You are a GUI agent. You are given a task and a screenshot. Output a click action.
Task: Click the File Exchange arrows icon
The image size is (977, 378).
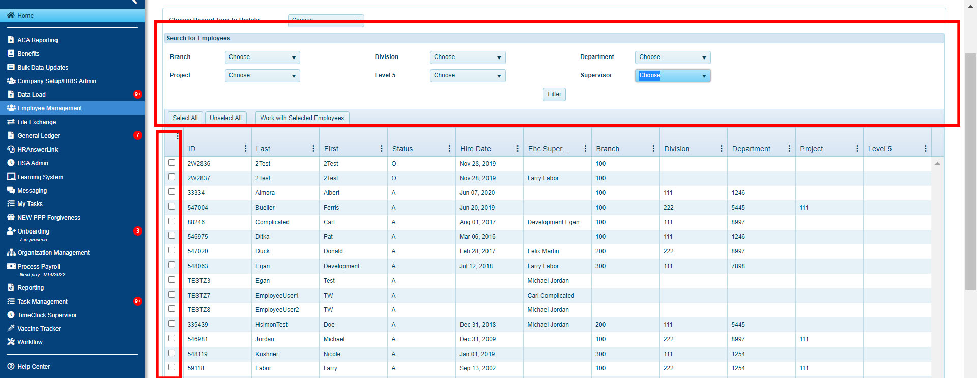click(x=11, y=122)
